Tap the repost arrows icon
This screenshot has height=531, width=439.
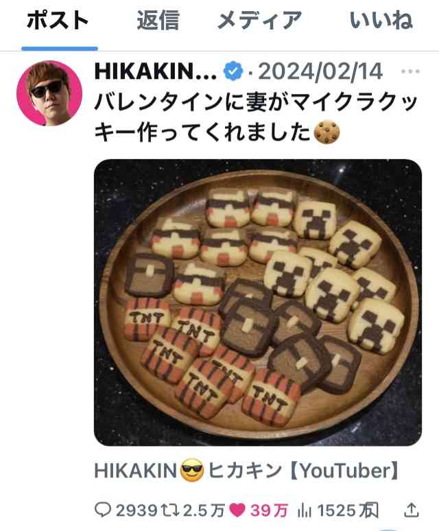pos(171,510)
